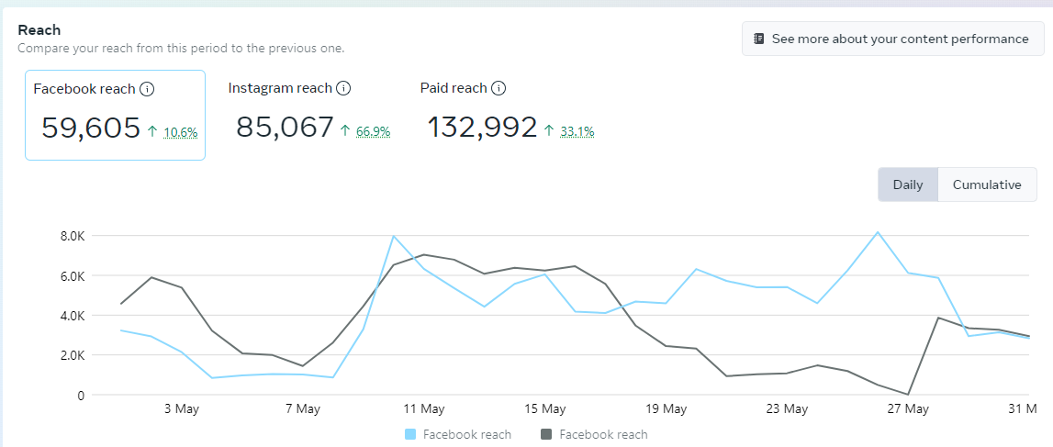Click the green up arrow beside 59,605

(x=152, y=131)
